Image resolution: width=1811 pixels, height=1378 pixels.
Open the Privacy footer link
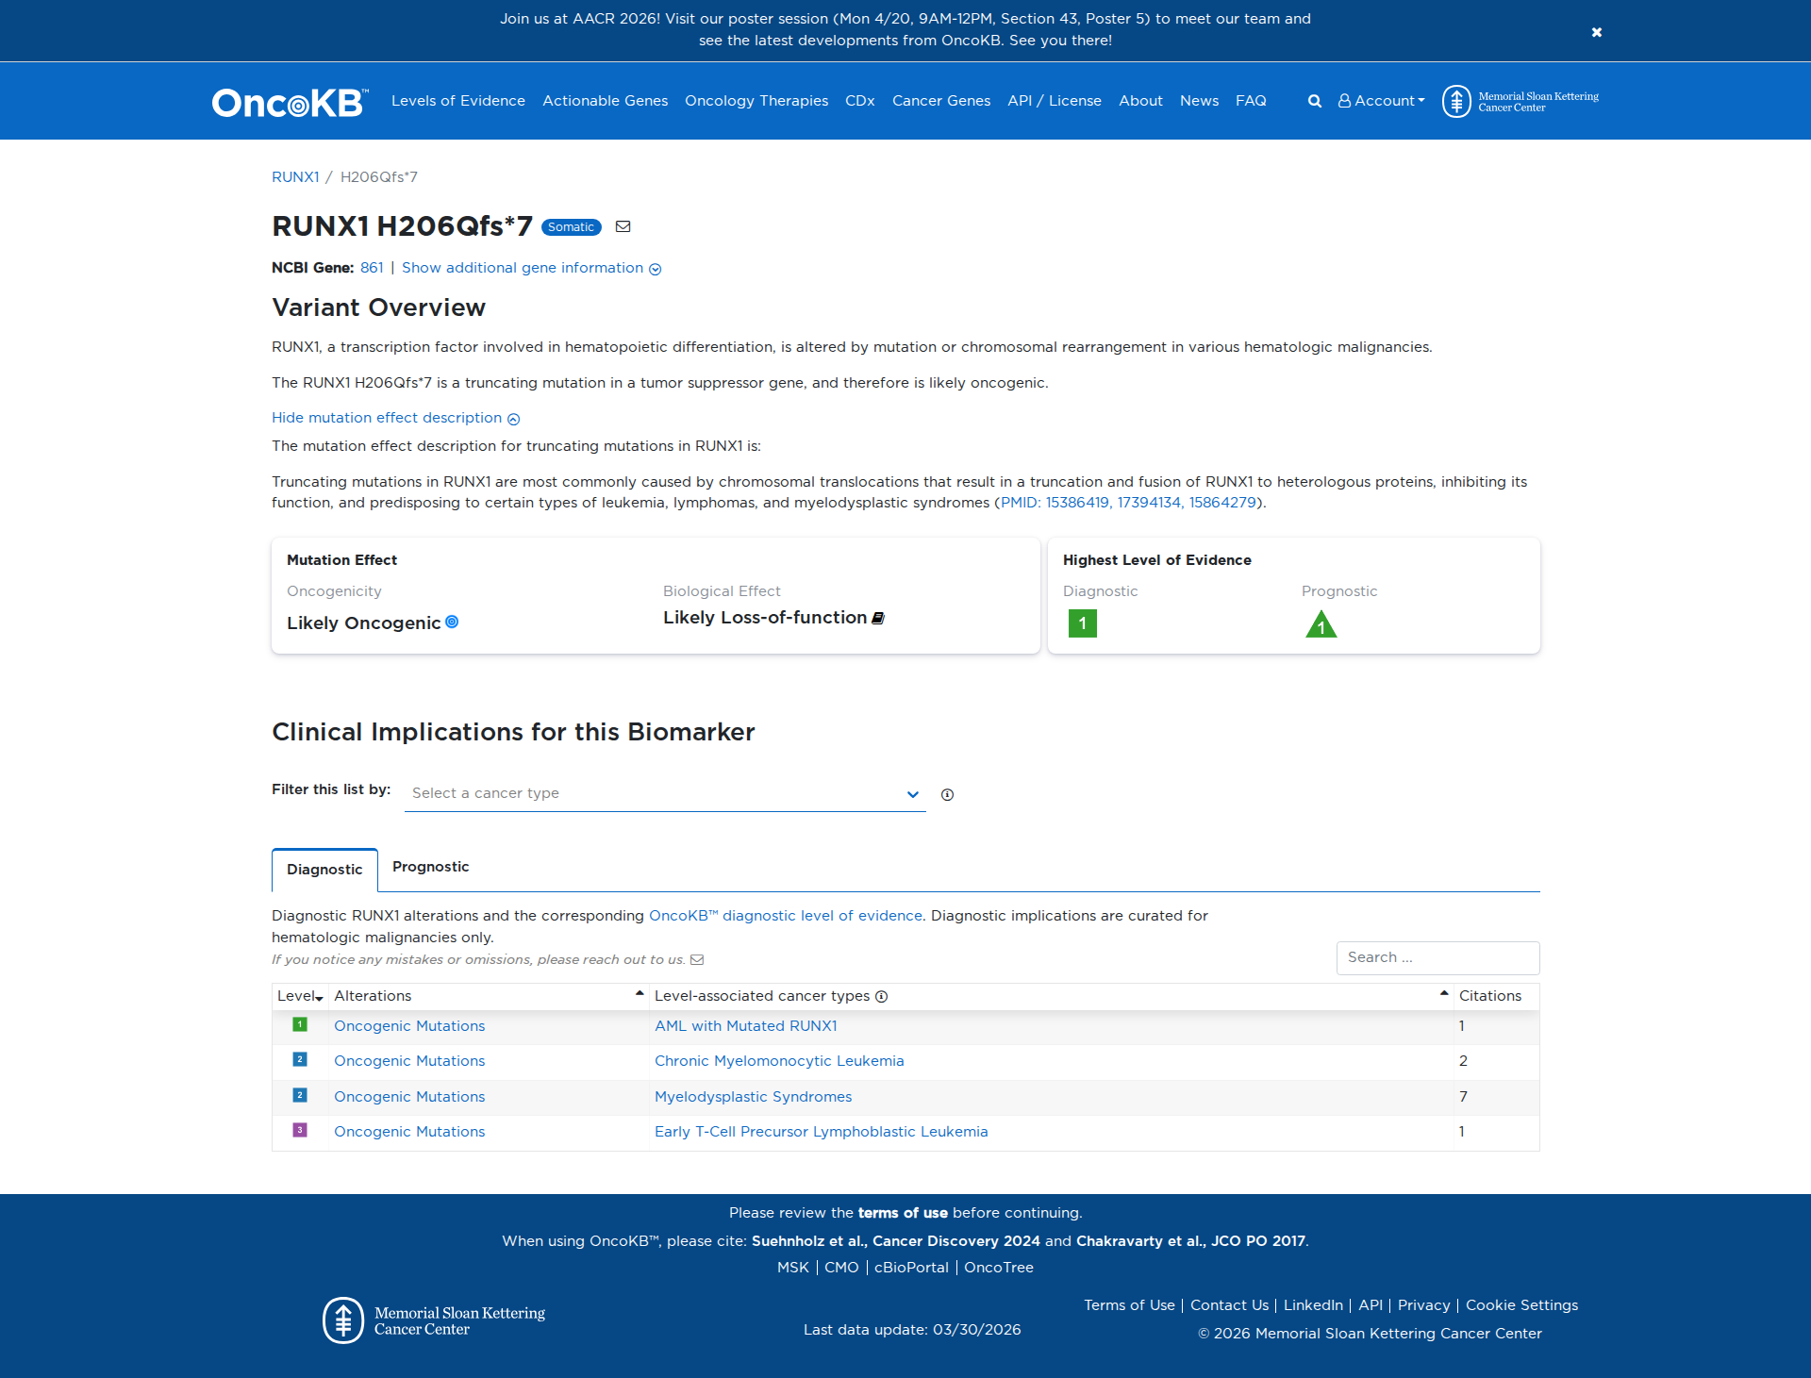coord(1423,1305)
